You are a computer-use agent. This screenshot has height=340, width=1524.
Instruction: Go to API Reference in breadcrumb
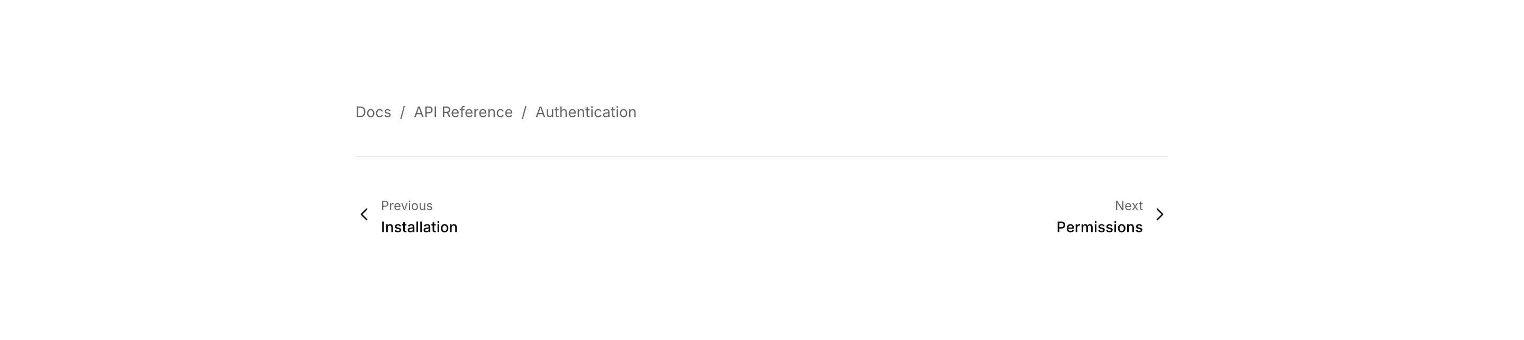click(x=463, y=112)
